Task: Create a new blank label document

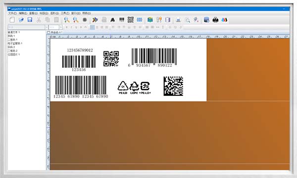Action: pyautogui.click(x=12, y=20)
